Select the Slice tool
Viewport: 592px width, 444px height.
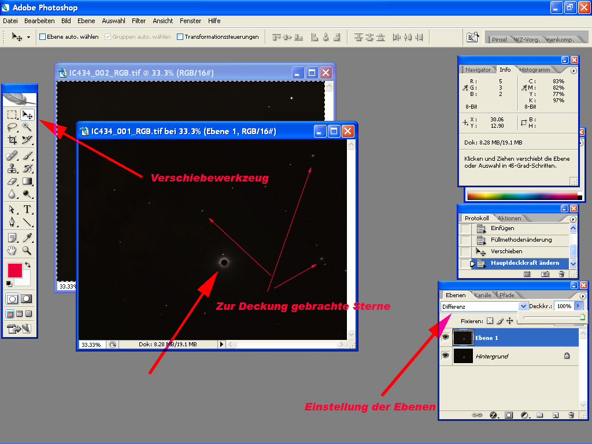point(27,140)
